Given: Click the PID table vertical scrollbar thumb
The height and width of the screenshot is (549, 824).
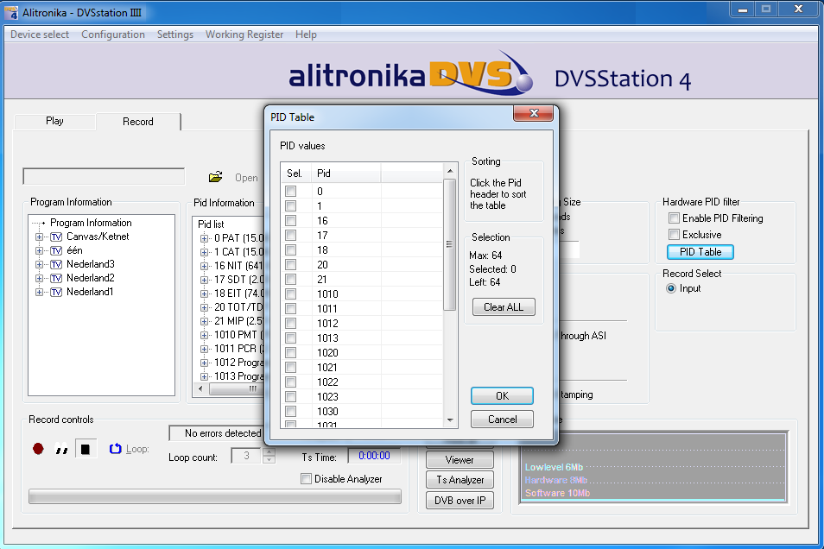Looking at the screenshot, I should 449,244.
